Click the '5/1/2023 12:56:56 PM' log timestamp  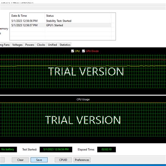coord(25,21)
